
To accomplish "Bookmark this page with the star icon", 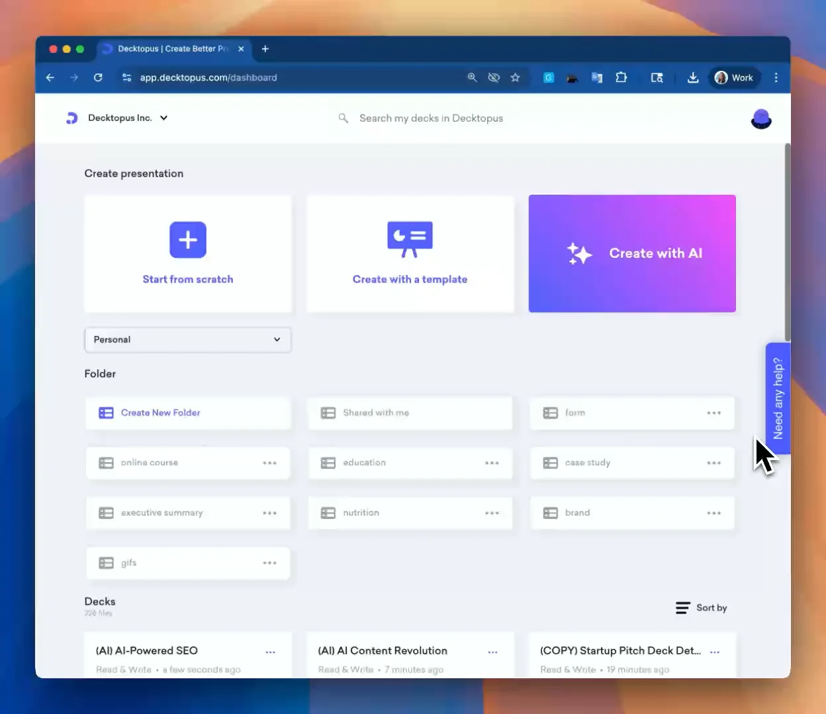I will tap(515, 77).
